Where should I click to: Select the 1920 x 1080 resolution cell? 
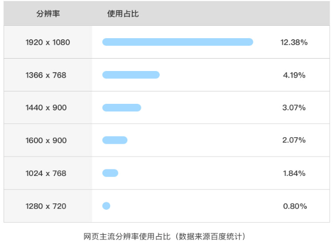coord(48,42)
